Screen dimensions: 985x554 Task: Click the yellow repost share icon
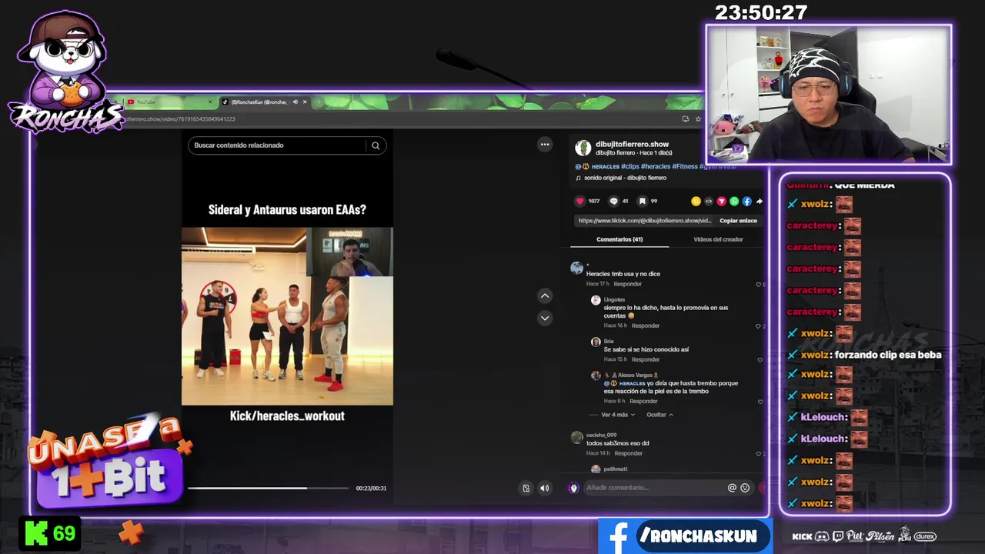click(696, 202)
